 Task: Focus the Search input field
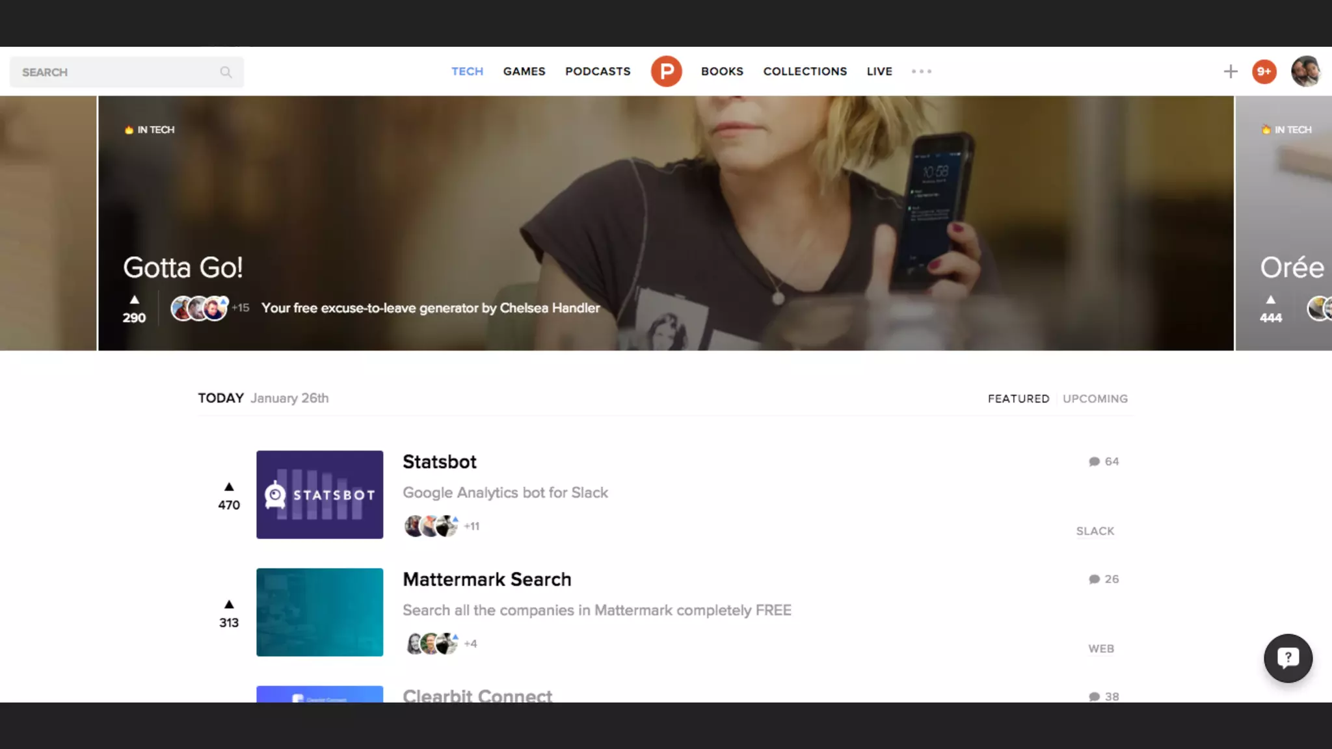117,72
